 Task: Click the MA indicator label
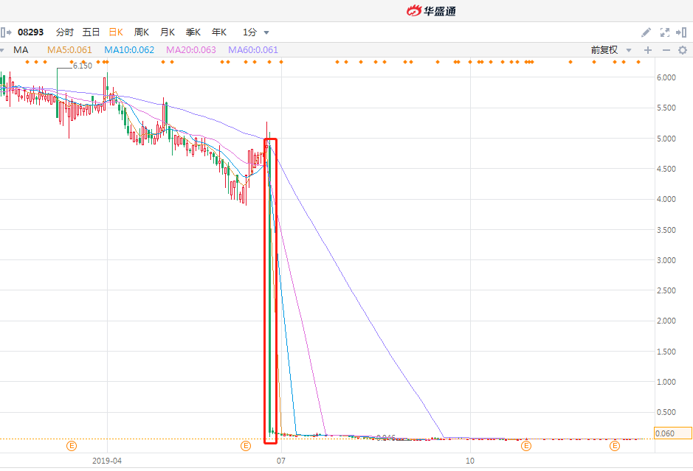click(x=21, y=50)
